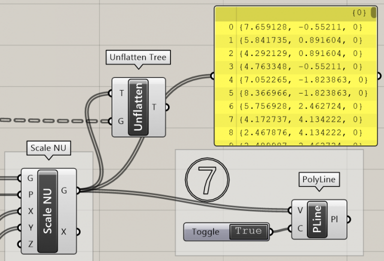Click the Z input of Scale NU
The width and height of the screenshot is (384, 261).
click(30, 244)
